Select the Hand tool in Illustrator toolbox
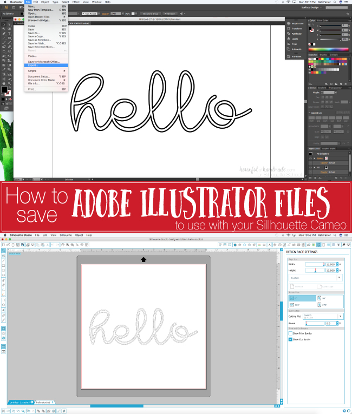Screen dimensions: 352x414 (4, 83)
